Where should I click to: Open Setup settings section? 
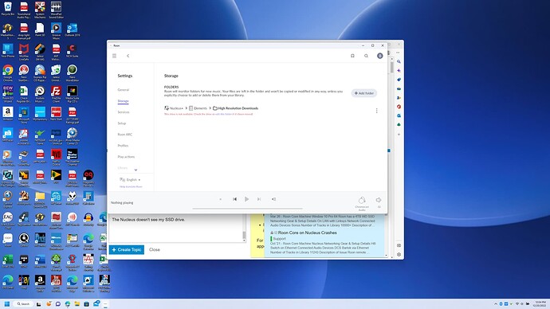tap(122, 123)
